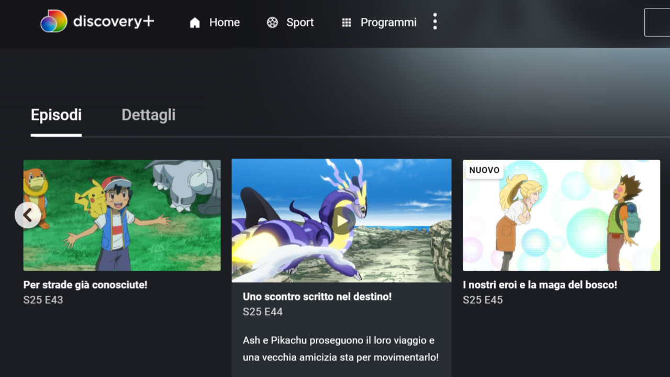670x377 pixels.
Task: Click the outlined box at top right
Action: pyautogui.click(x=657, y=22)
